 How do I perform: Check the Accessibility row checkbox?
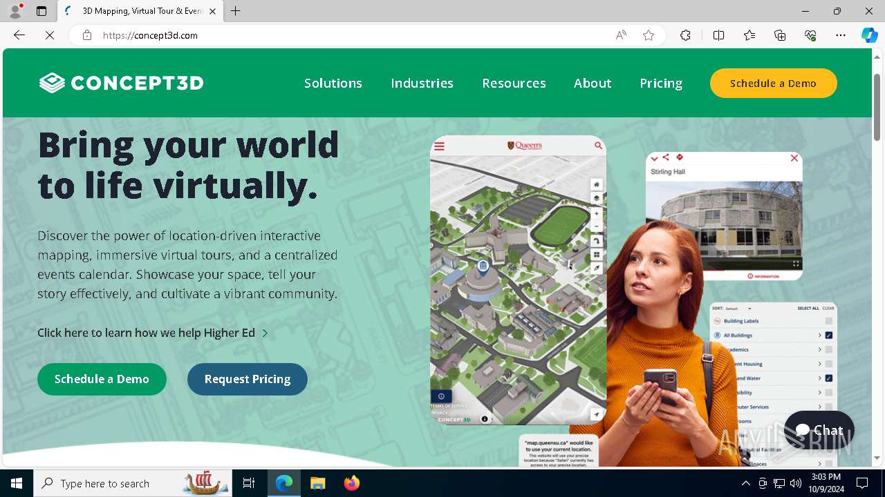pos(828,392)
